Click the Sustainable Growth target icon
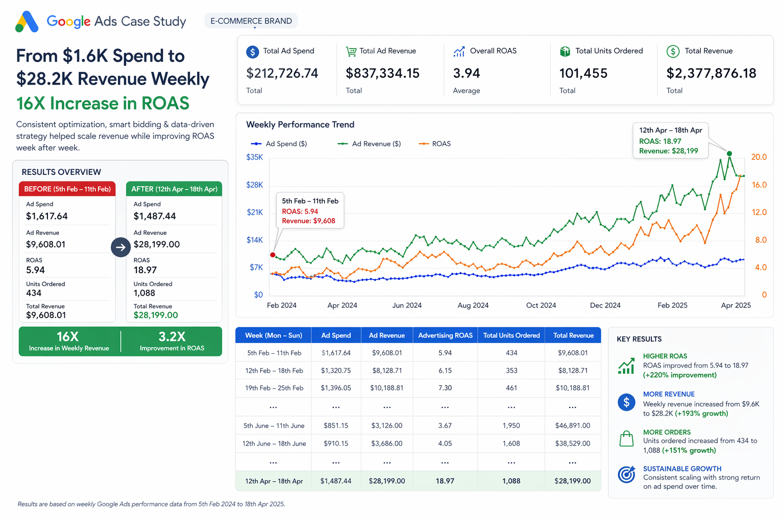This screenshot has width=784, height=522. tap(626, 474)
